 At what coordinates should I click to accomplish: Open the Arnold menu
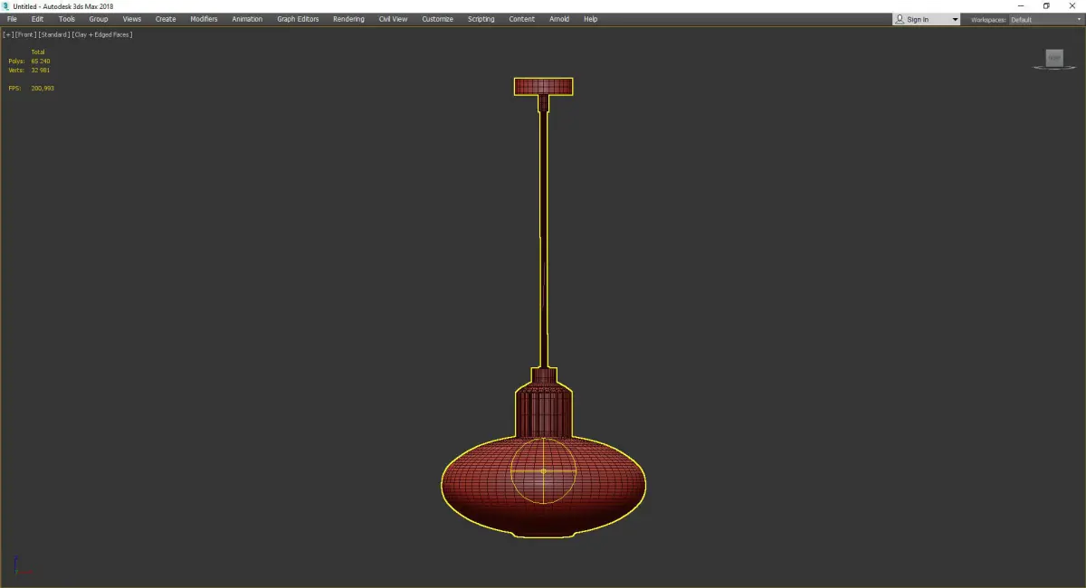pos(559,19)
